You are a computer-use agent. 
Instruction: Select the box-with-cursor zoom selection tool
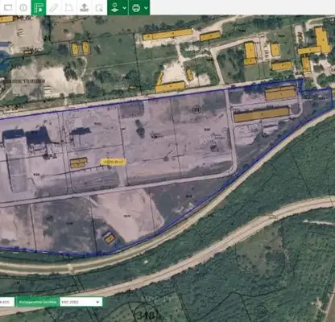click(x=99, y=7)
